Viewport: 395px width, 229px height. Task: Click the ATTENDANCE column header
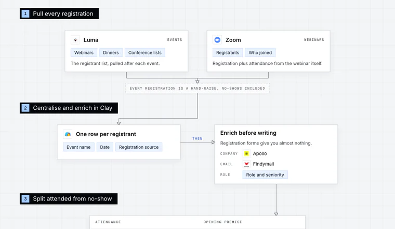(108, 222)
